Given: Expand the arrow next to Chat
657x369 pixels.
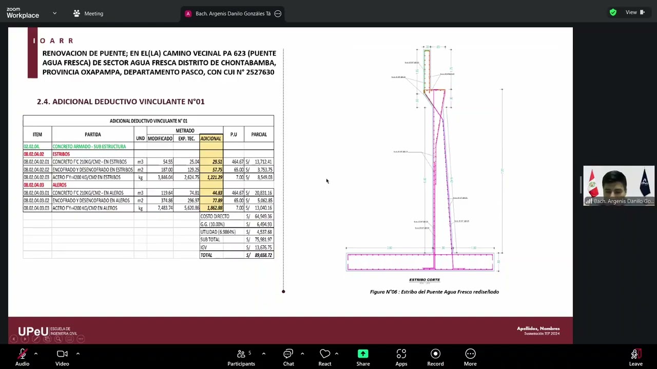Looking at the screenshot, I should click(302, 354).
